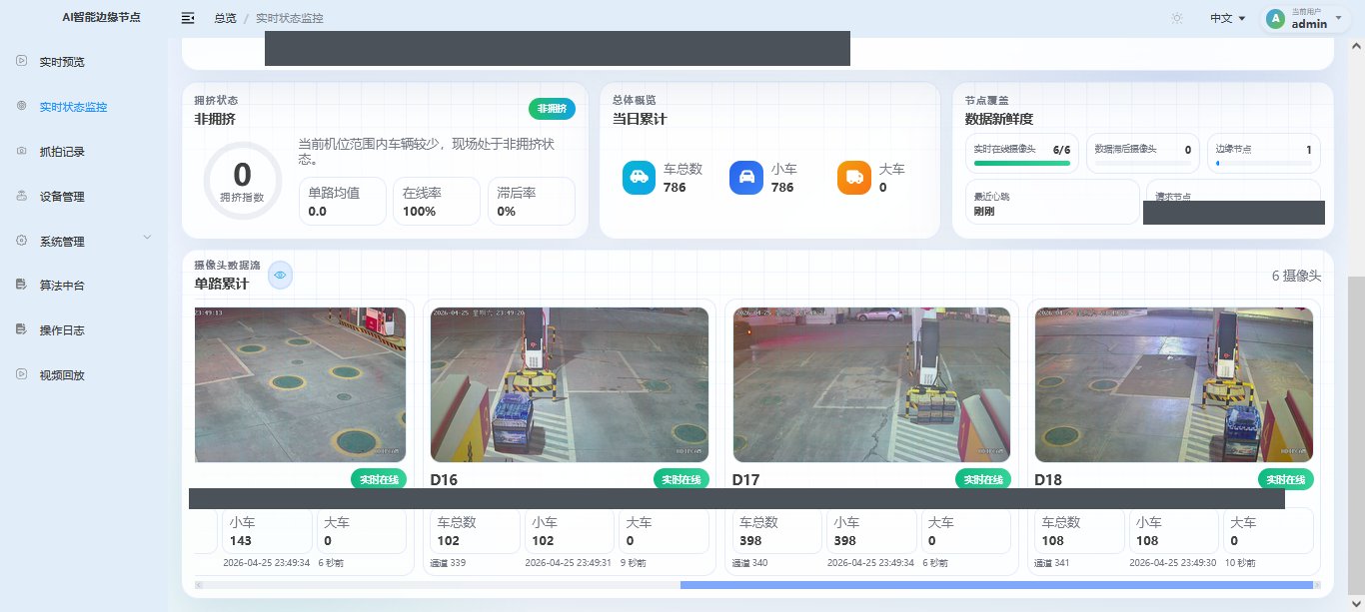
Task: Click the 算法中台 document icon
Action: [x=21, y=285]
